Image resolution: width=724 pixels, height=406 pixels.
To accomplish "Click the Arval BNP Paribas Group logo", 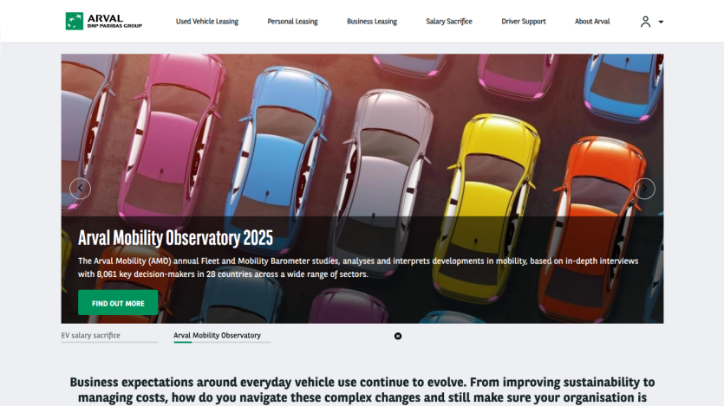I will click(x=104, y=21).
